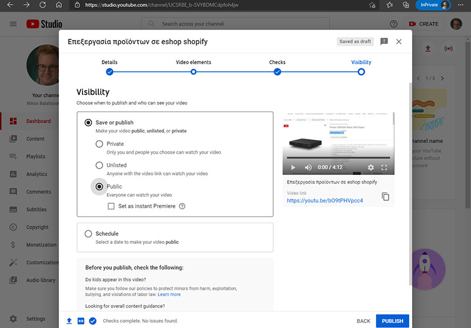Viewport: 471px width, 328px height.
Task: Open Dashboard in the sidebar
Action: point(30,121)
